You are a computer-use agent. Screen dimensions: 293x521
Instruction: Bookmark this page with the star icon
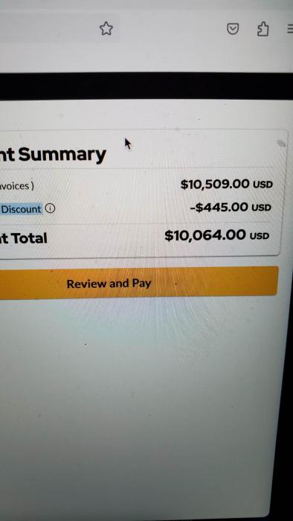106,28
